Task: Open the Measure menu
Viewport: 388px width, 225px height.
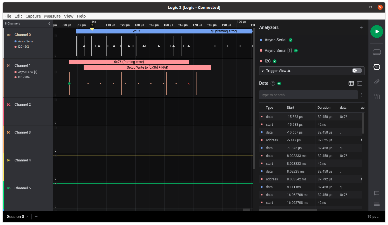Action: click(52, 16)
